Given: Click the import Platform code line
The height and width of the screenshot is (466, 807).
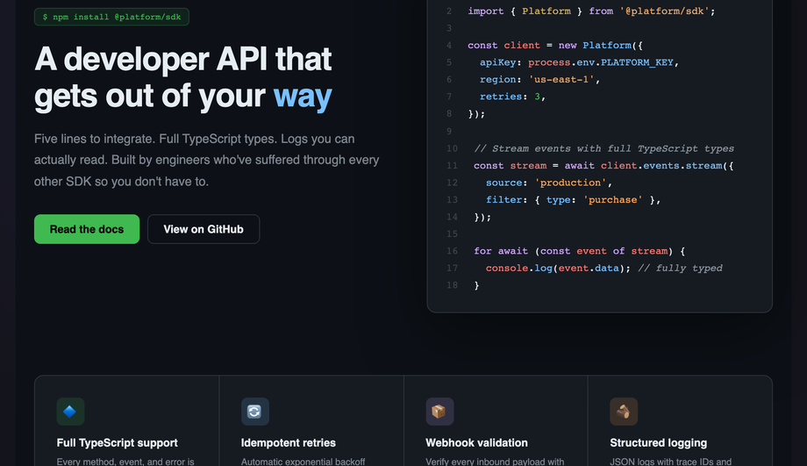Looking at the screenshot, I should click(x=591, y=11).
